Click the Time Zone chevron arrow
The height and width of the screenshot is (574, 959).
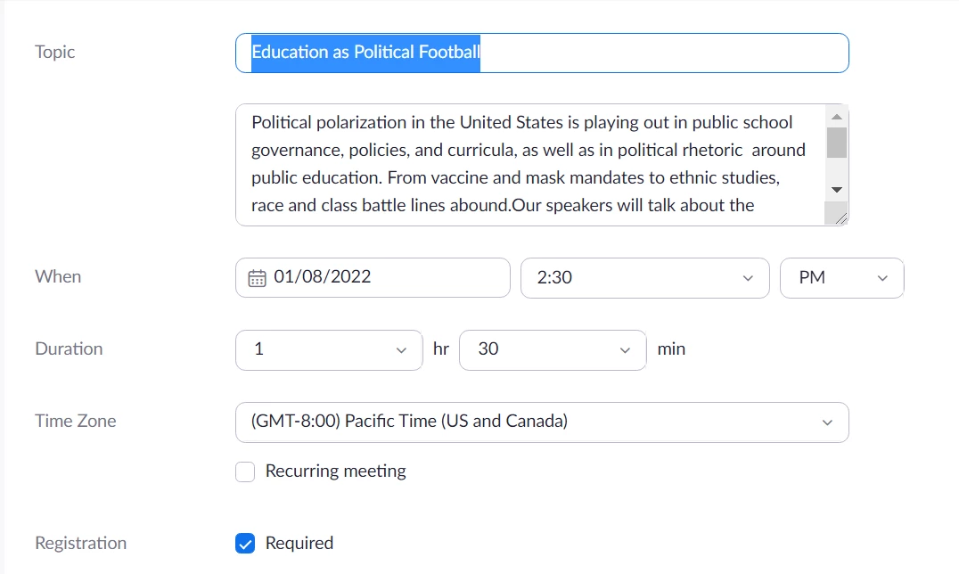(x=827, y=422)
